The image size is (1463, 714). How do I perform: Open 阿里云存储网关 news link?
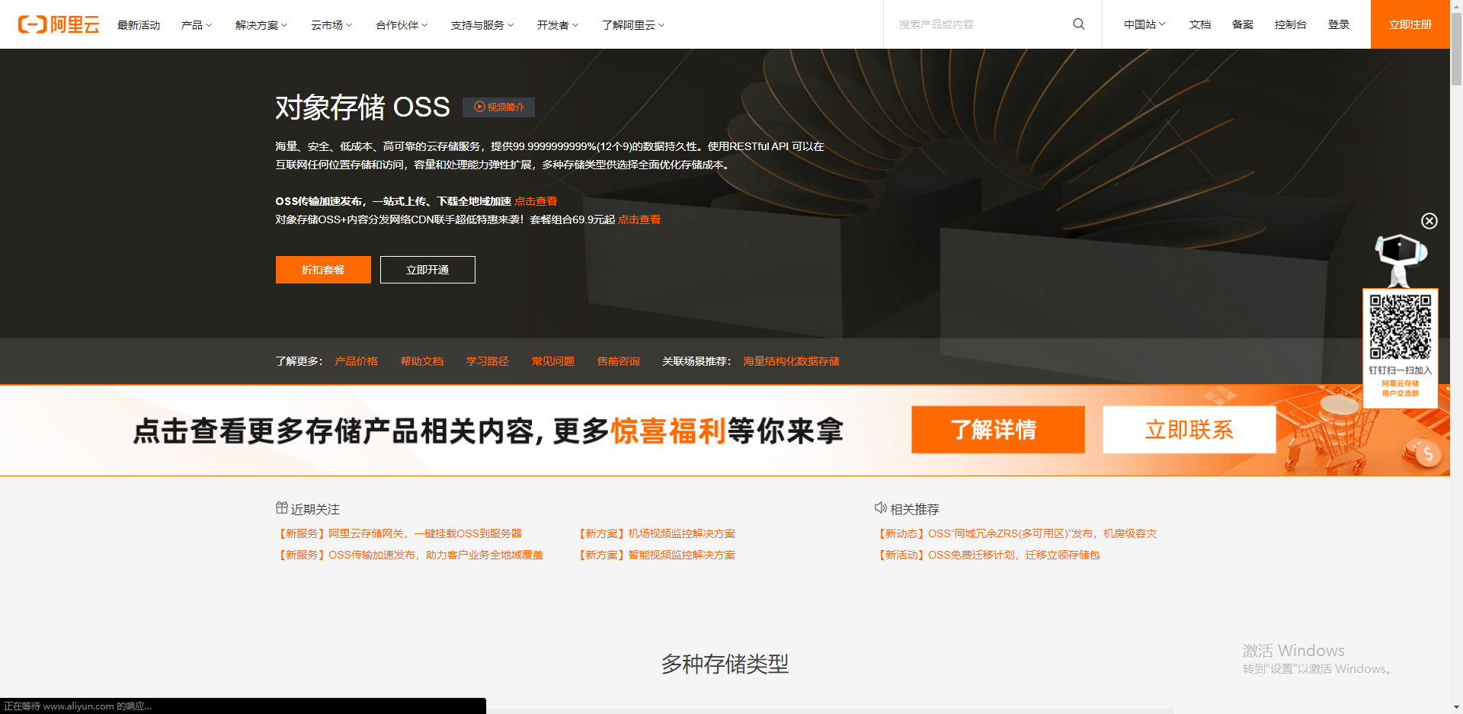[399, 533]
